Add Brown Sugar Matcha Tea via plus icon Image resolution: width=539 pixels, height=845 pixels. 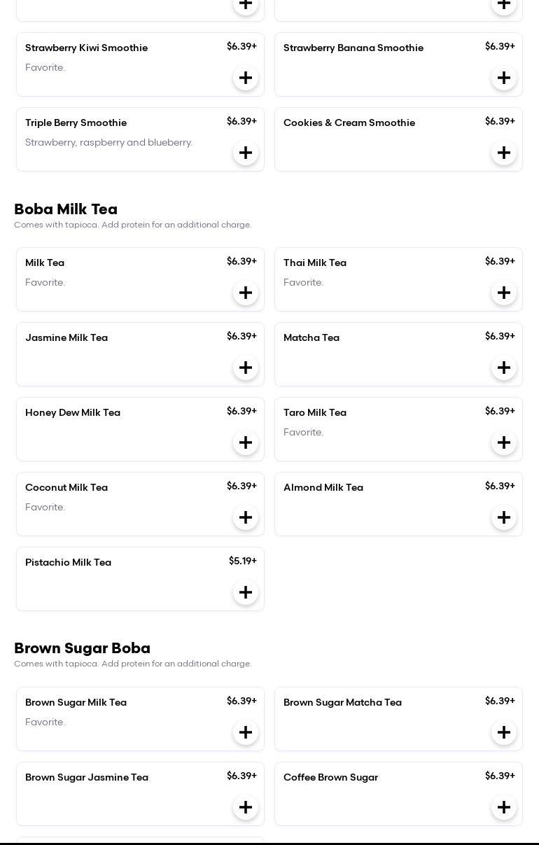504,732
